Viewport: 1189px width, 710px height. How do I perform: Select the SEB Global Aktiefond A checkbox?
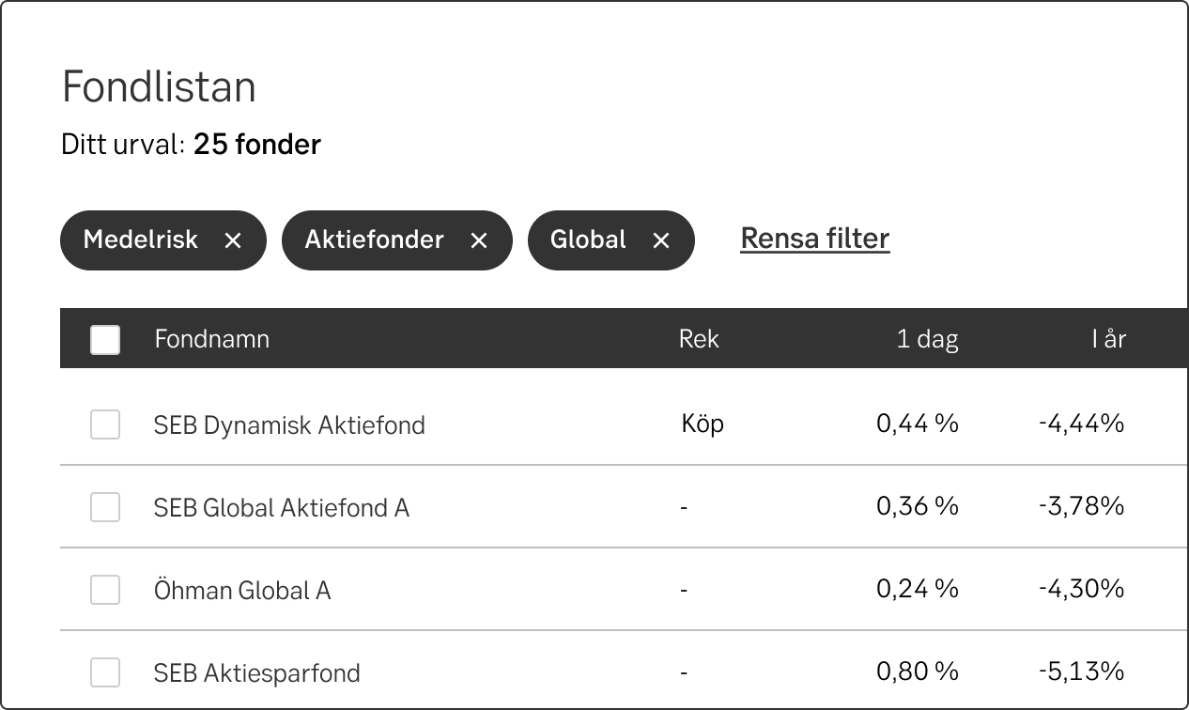tap(105, 507)
